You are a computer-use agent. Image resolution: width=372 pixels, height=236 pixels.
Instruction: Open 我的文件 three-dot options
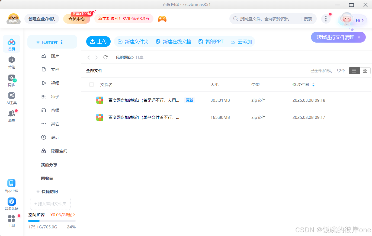(62, 42)
